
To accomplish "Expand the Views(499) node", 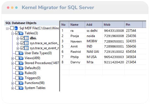I will click(x=12, y=58).
